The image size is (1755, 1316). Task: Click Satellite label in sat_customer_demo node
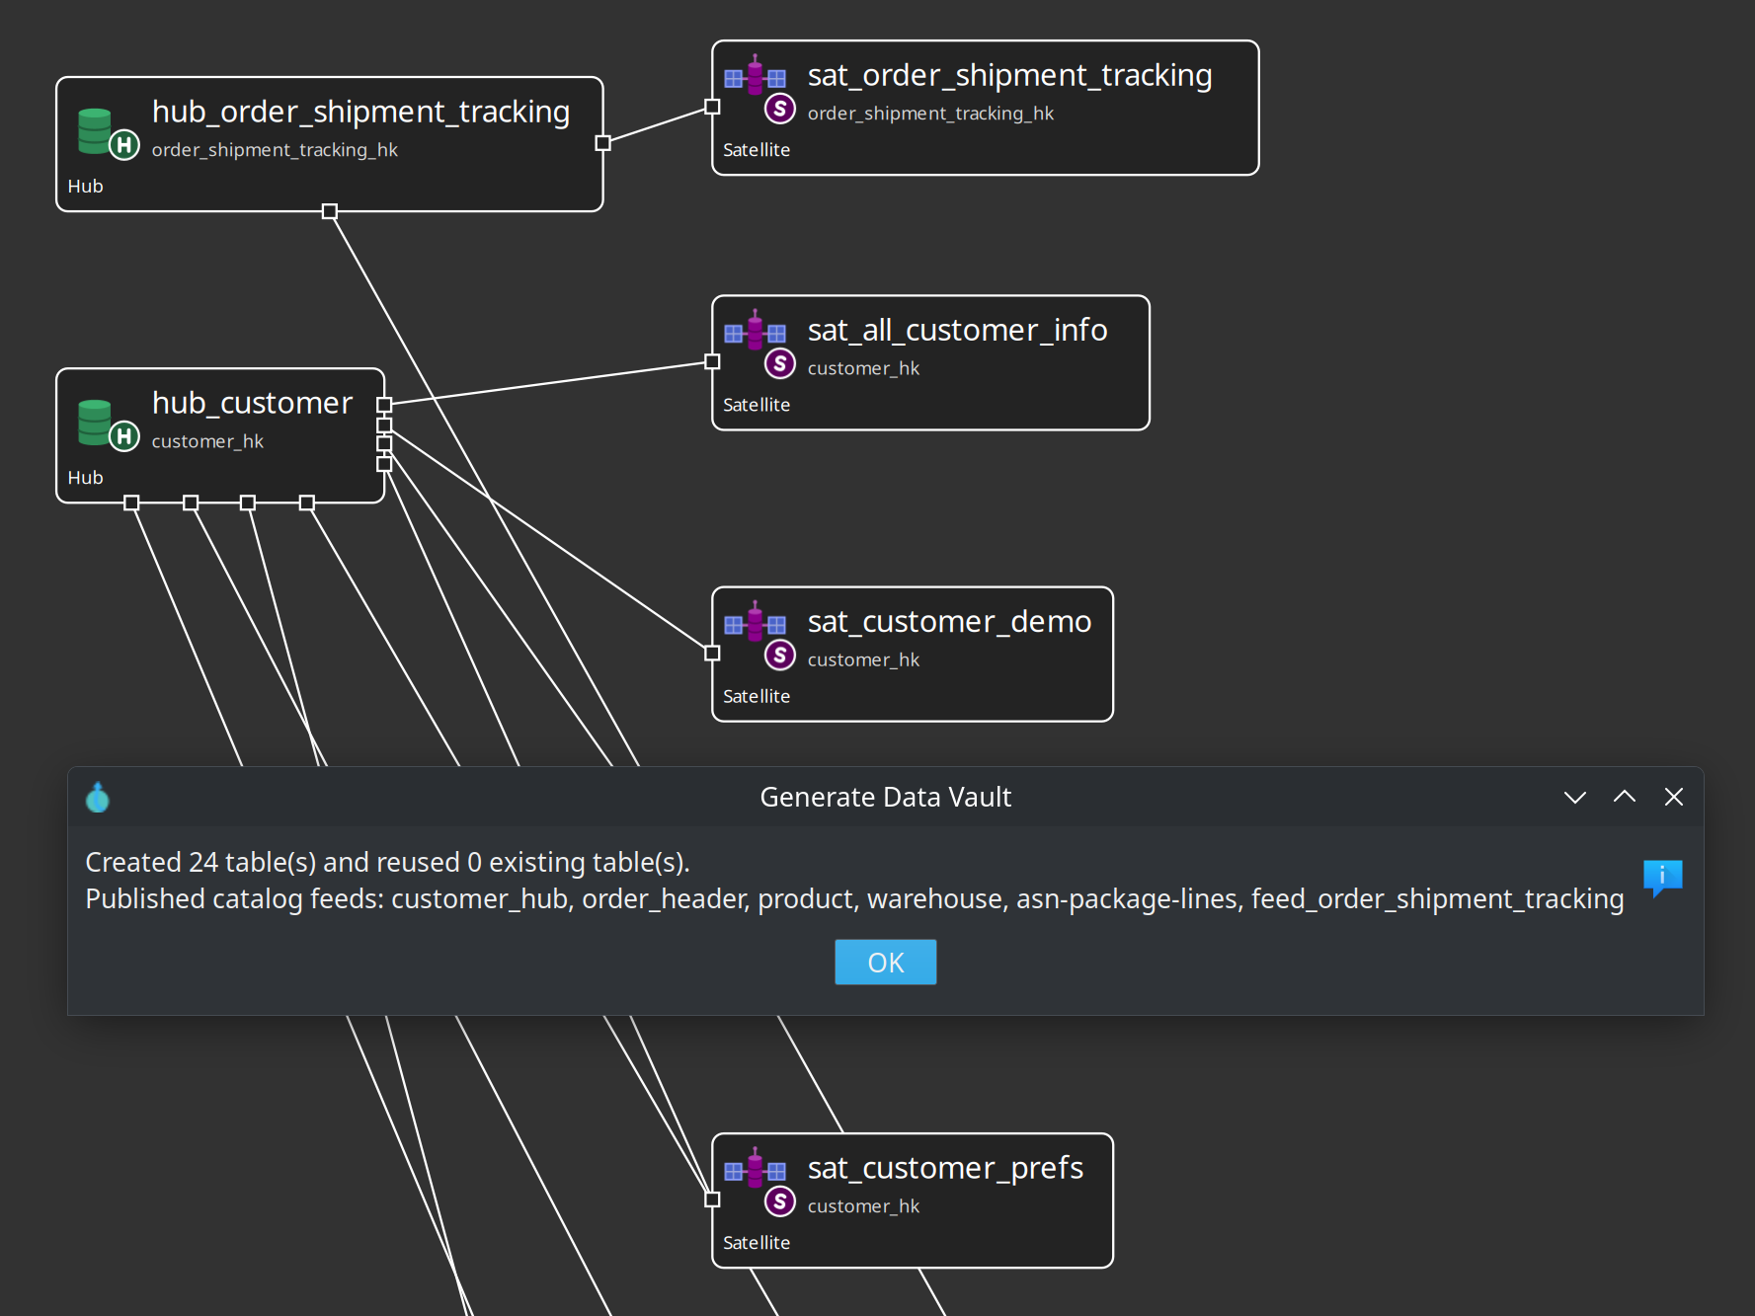[x=757, y=696]
